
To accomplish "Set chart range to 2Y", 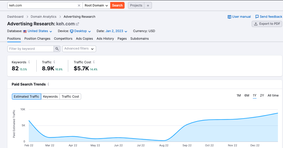I will tap(262, 95).
